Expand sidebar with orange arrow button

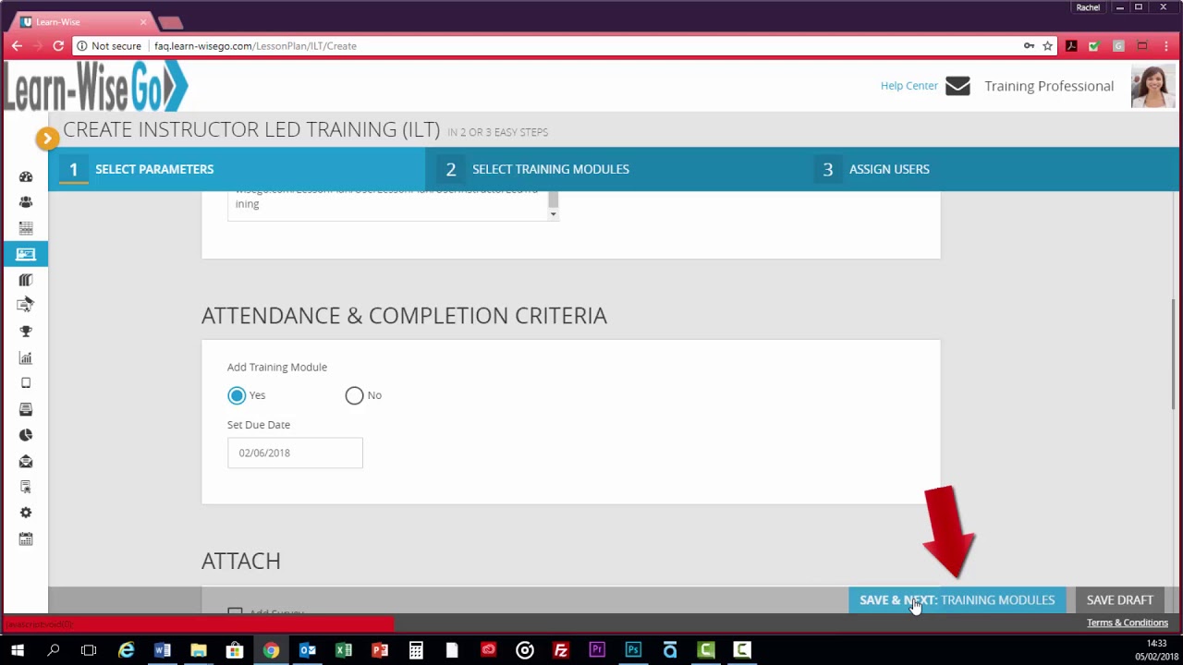pyautogui.click(x=47, y=139)
